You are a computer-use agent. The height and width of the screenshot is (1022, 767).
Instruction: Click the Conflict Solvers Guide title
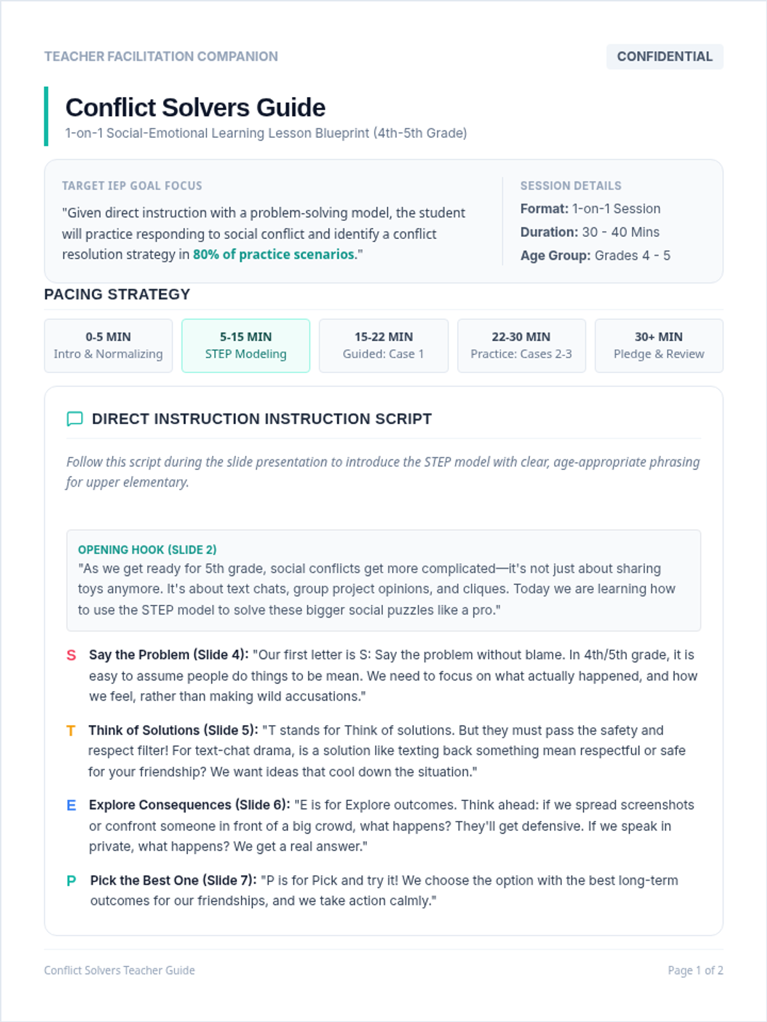pos(196,108)
